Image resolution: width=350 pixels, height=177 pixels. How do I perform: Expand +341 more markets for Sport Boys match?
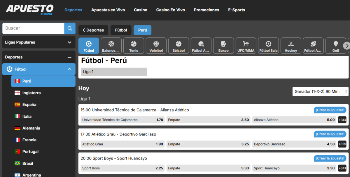pyautogui.click(x=342, y=168)
